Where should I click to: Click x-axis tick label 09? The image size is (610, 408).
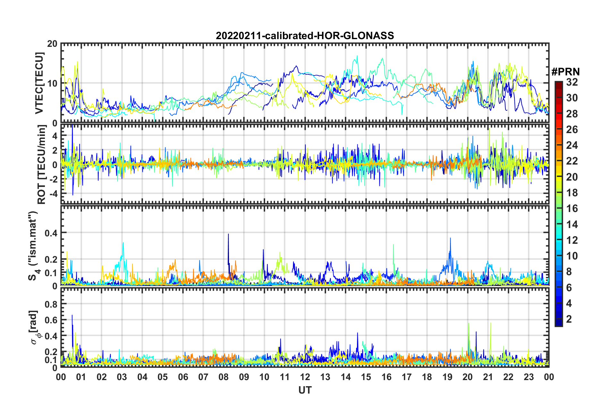click(x=244, y=377)
